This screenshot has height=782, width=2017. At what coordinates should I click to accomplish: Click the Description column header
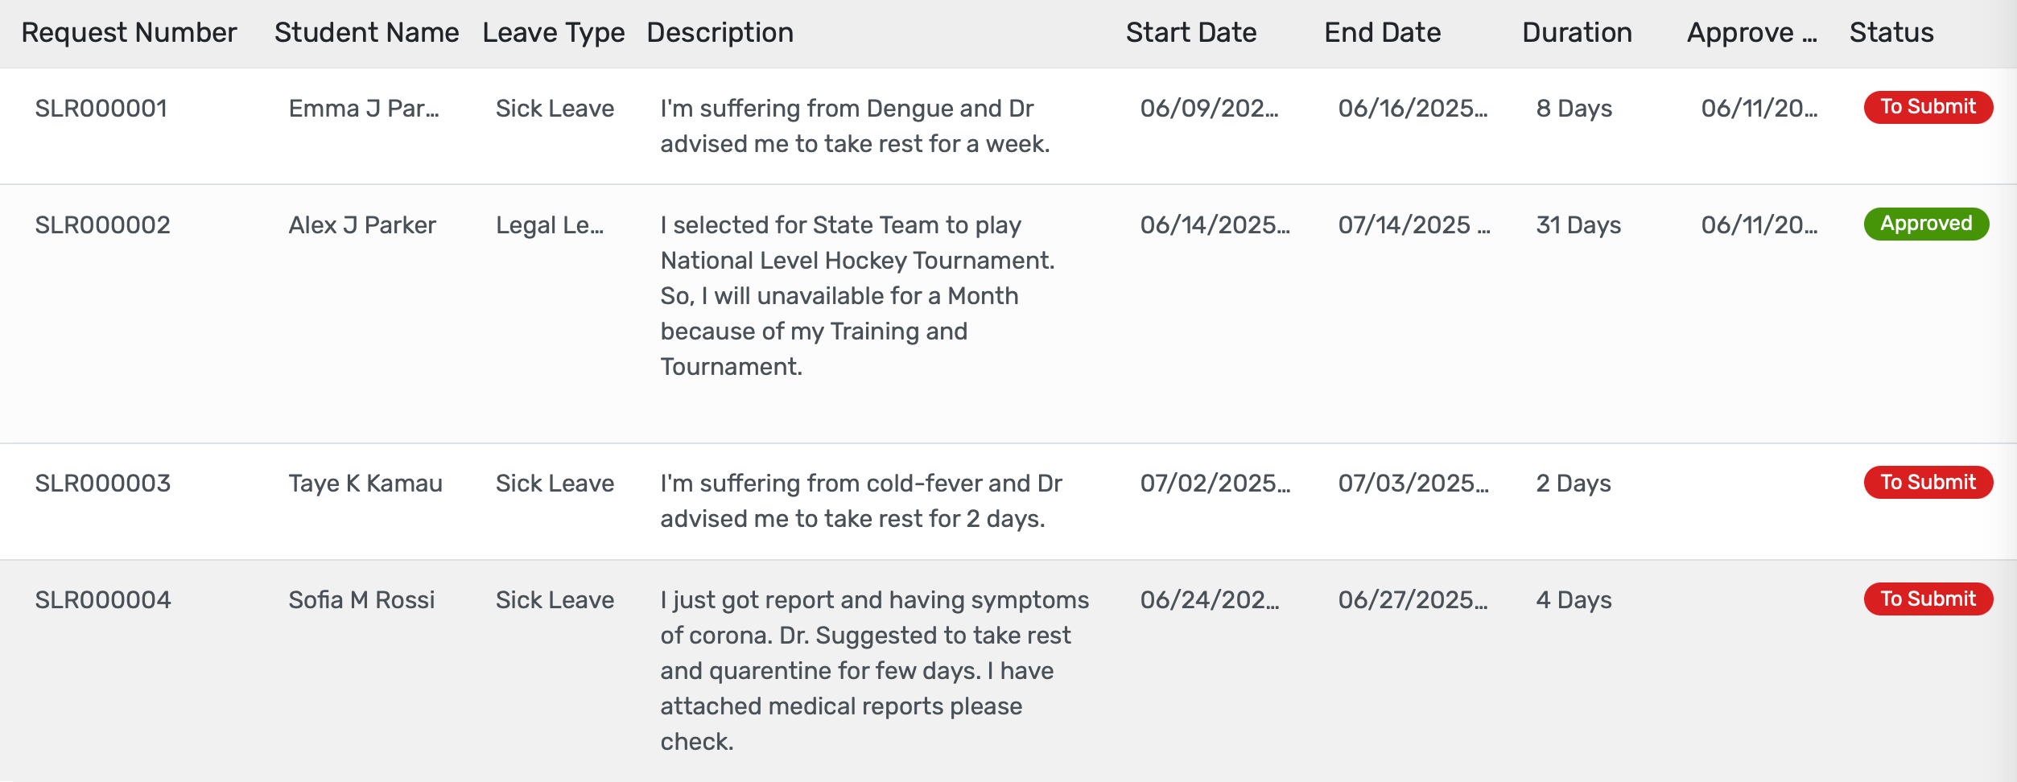click(x=720, y=33)
